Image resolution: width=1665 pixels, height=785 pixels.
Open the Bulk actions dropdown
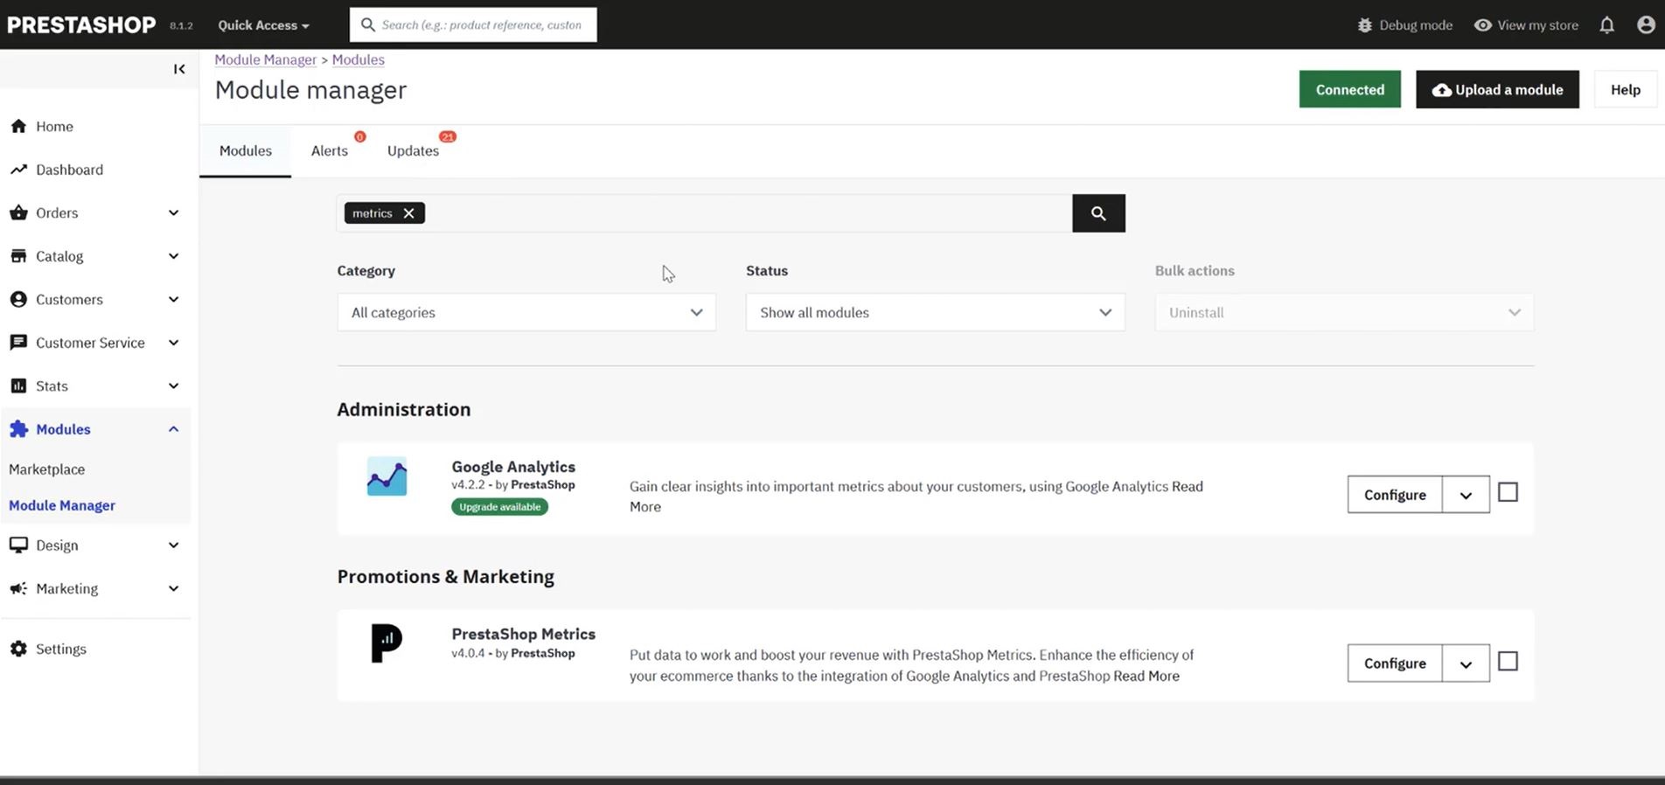click(1344, 312)
